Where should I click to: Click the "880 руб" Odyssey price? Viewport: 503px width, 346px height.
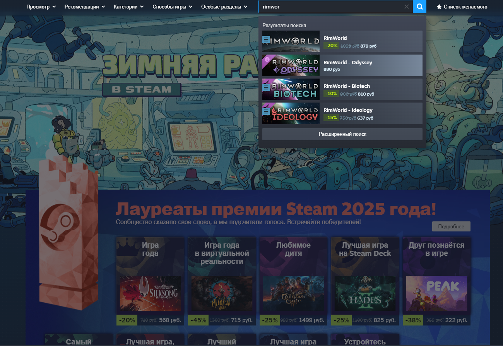[332, 70]
